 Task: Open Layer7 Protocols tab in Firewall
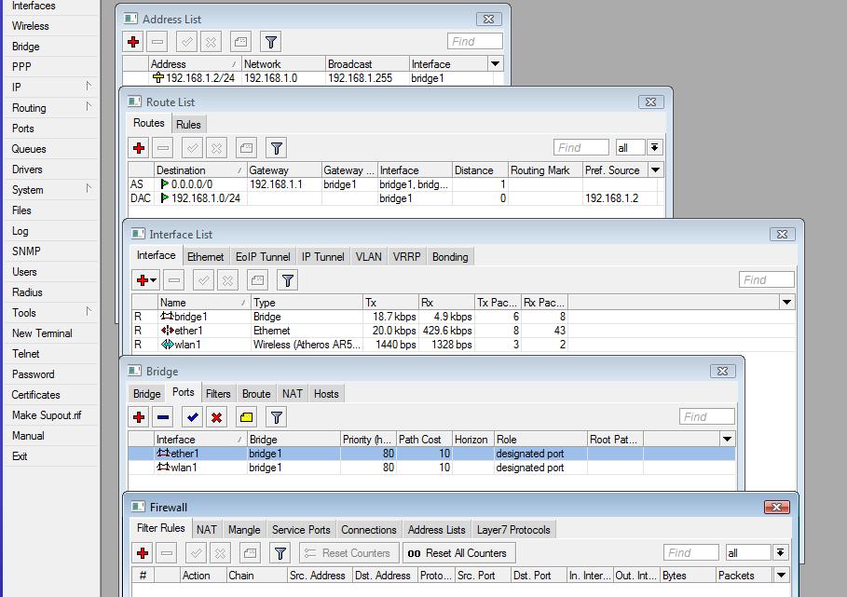(513, 530)
